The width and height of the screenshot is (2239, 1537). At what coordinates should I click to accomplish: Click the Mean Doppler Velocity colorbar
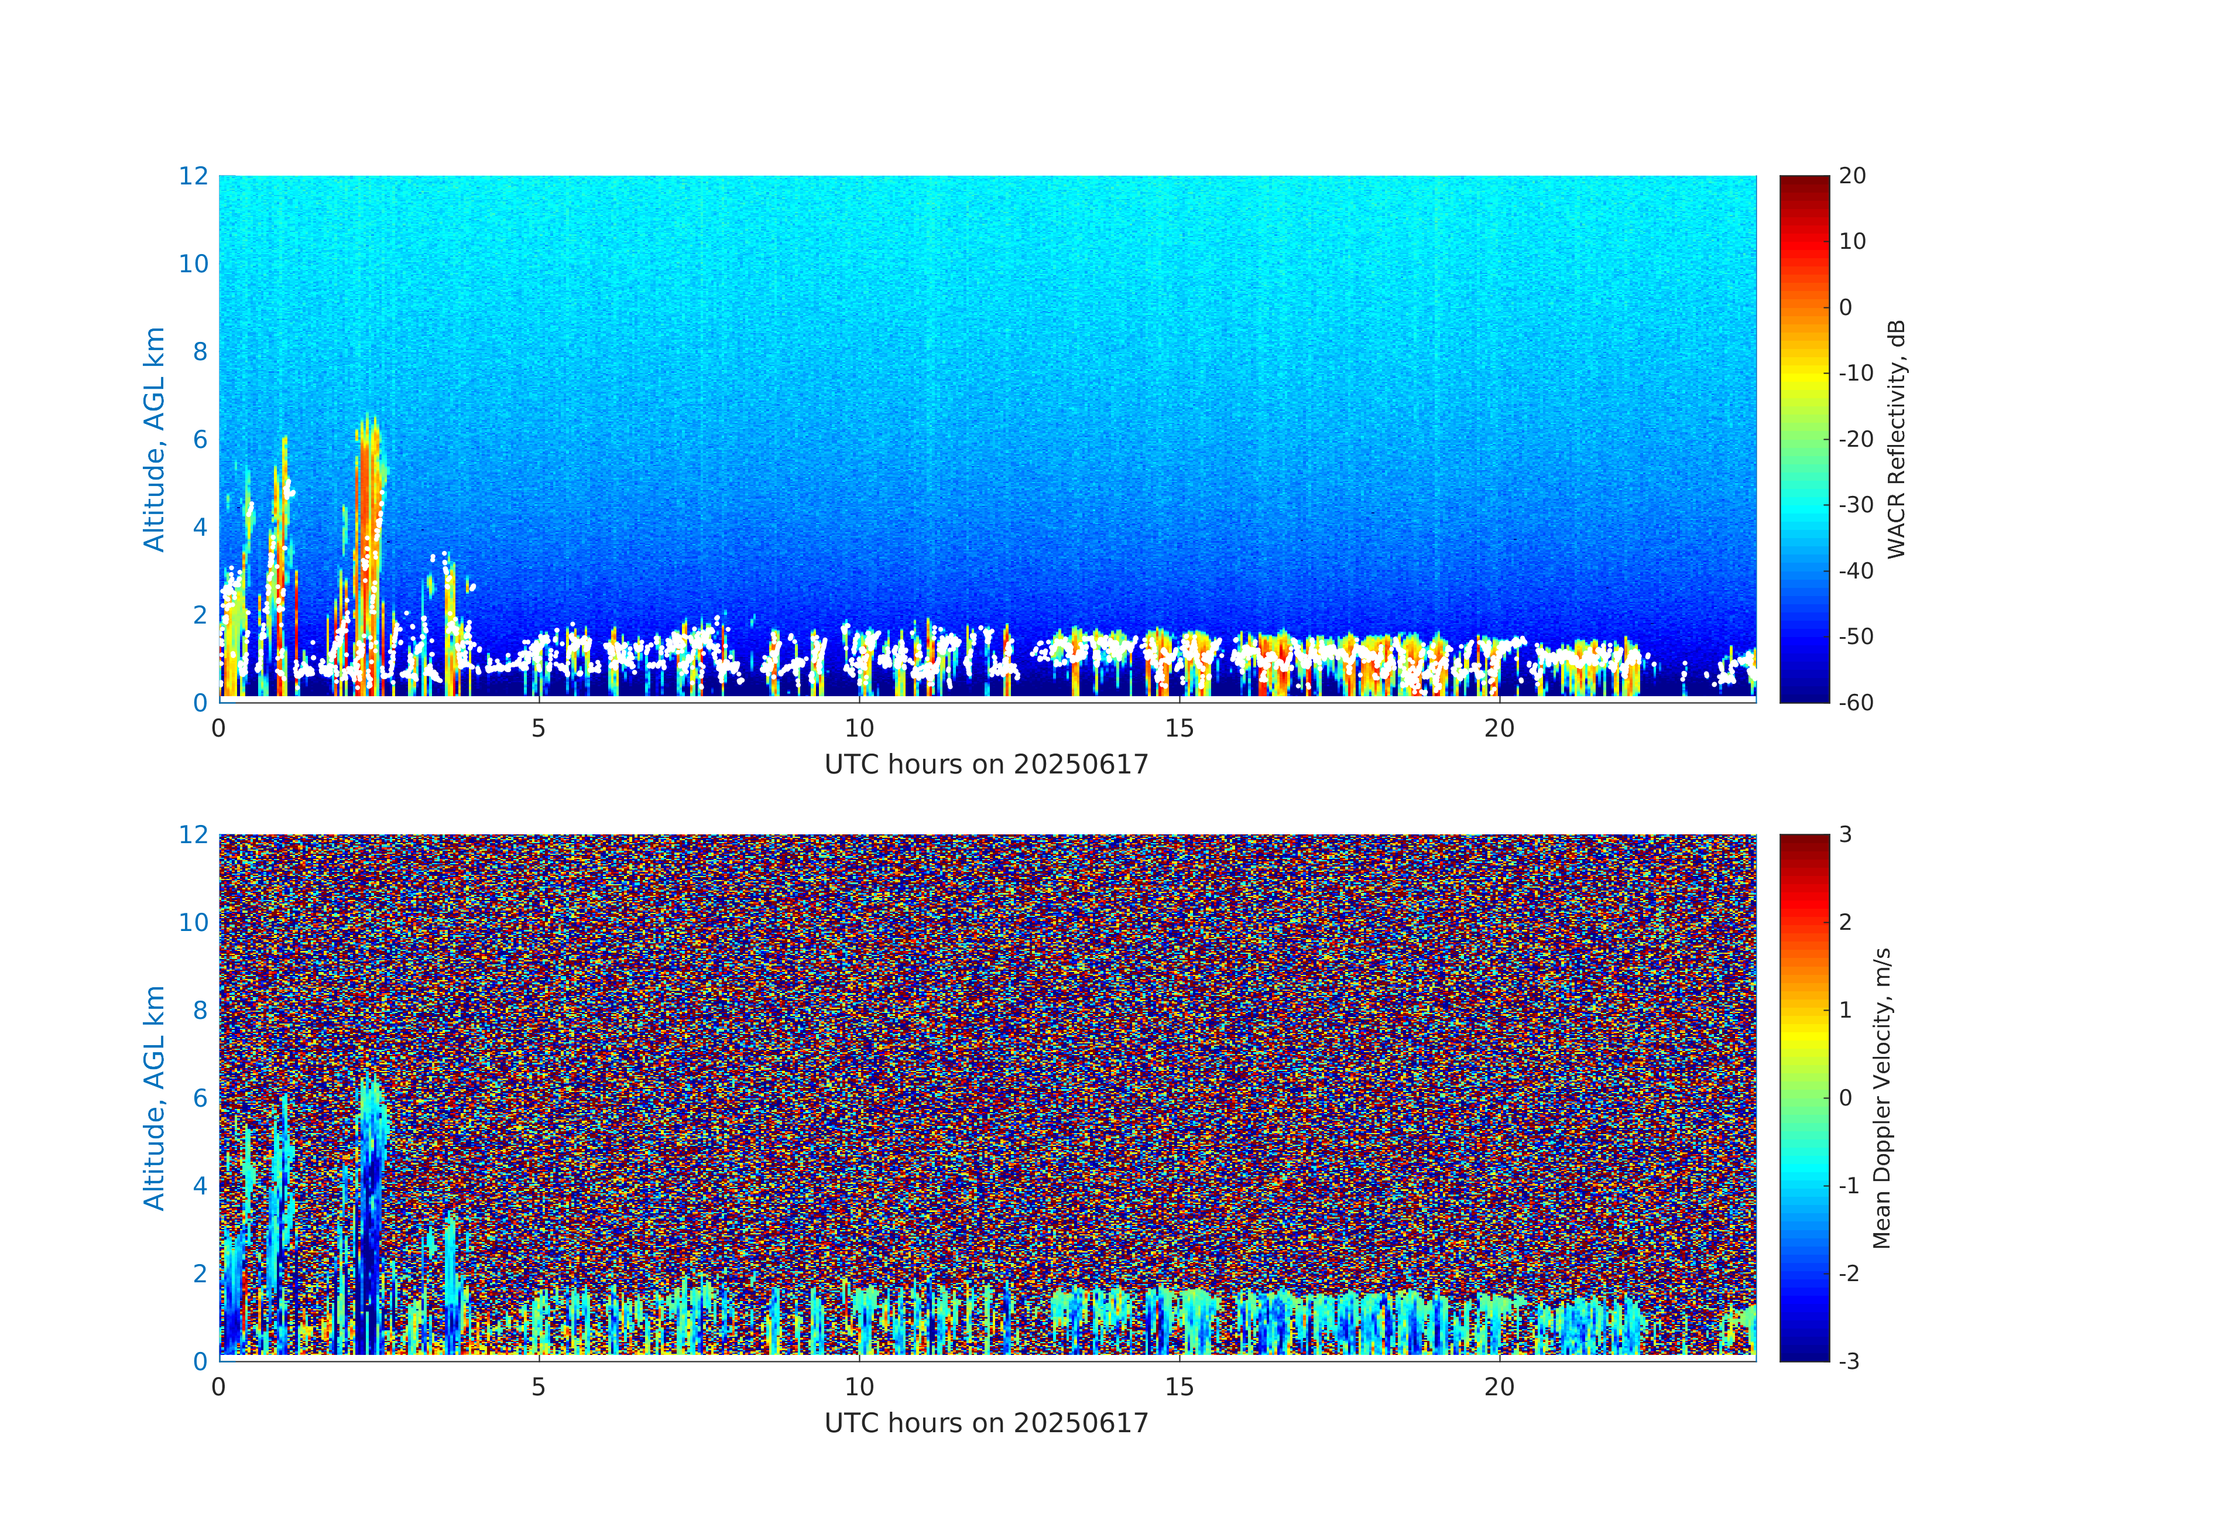click(1803, 1097)
